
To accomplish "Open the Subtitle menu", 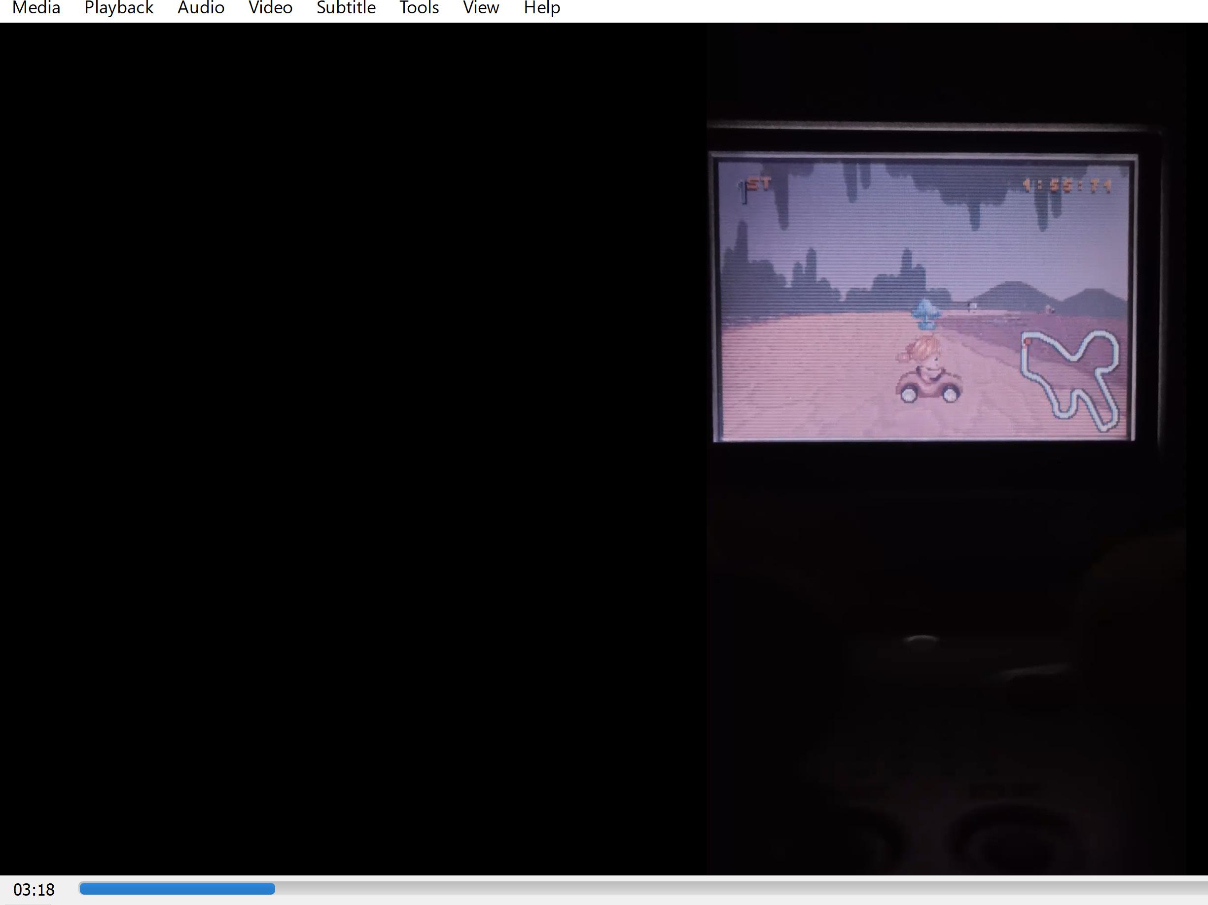I will click(x=346, y=8).
